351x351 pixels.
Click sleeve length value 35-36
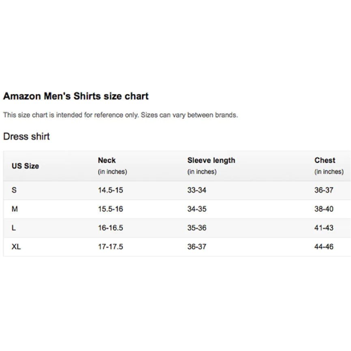pyautogui.click(x=197, y=228)
